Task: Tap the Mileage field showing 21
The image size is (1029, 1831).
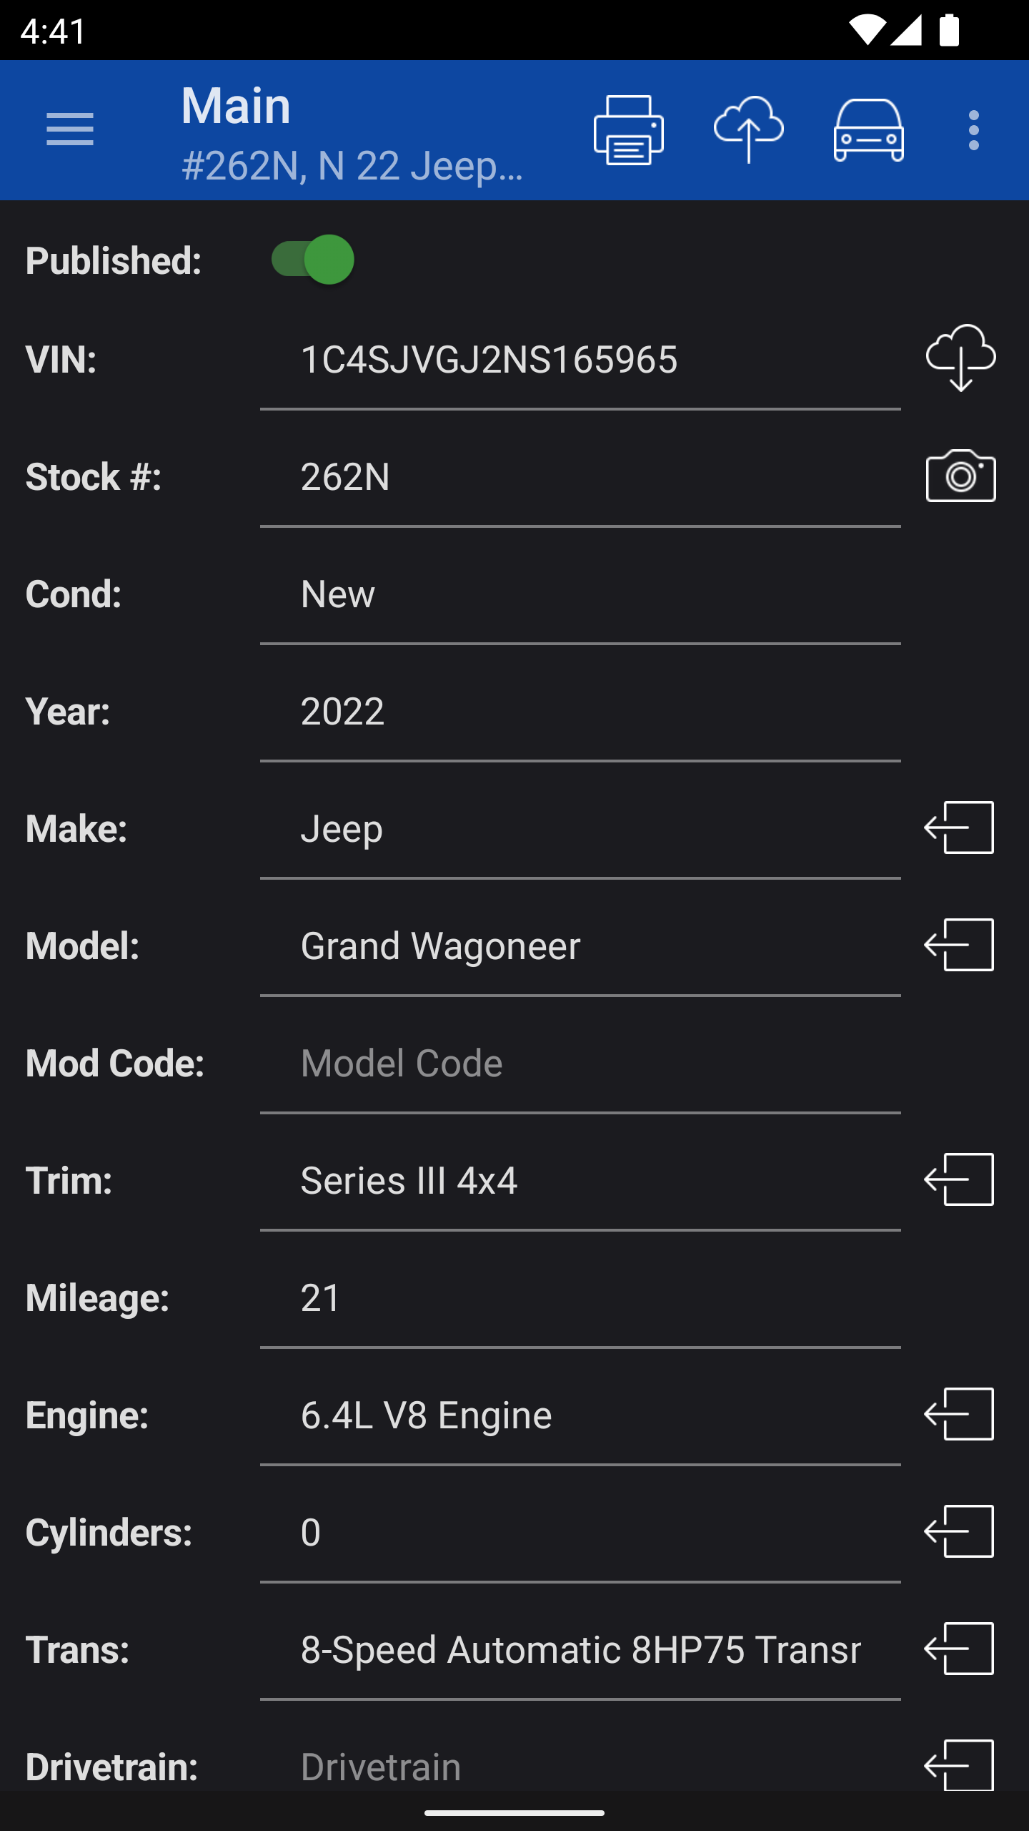Action: point(579,1298)
